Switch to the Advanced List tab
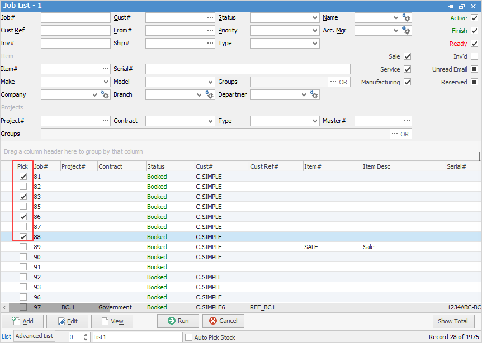The height and width of the screenshot is (343, 482). [x=34, y=336]
